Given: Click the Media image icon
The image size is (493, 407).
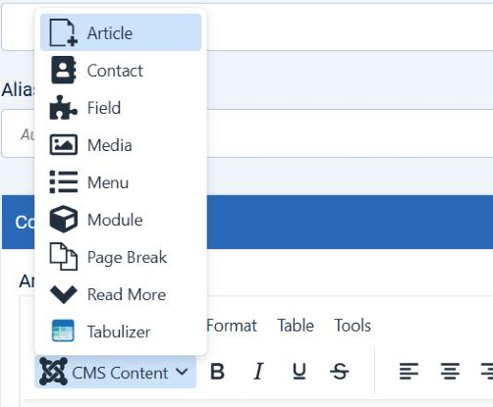Looking at the screenshot, I should 64,144.
